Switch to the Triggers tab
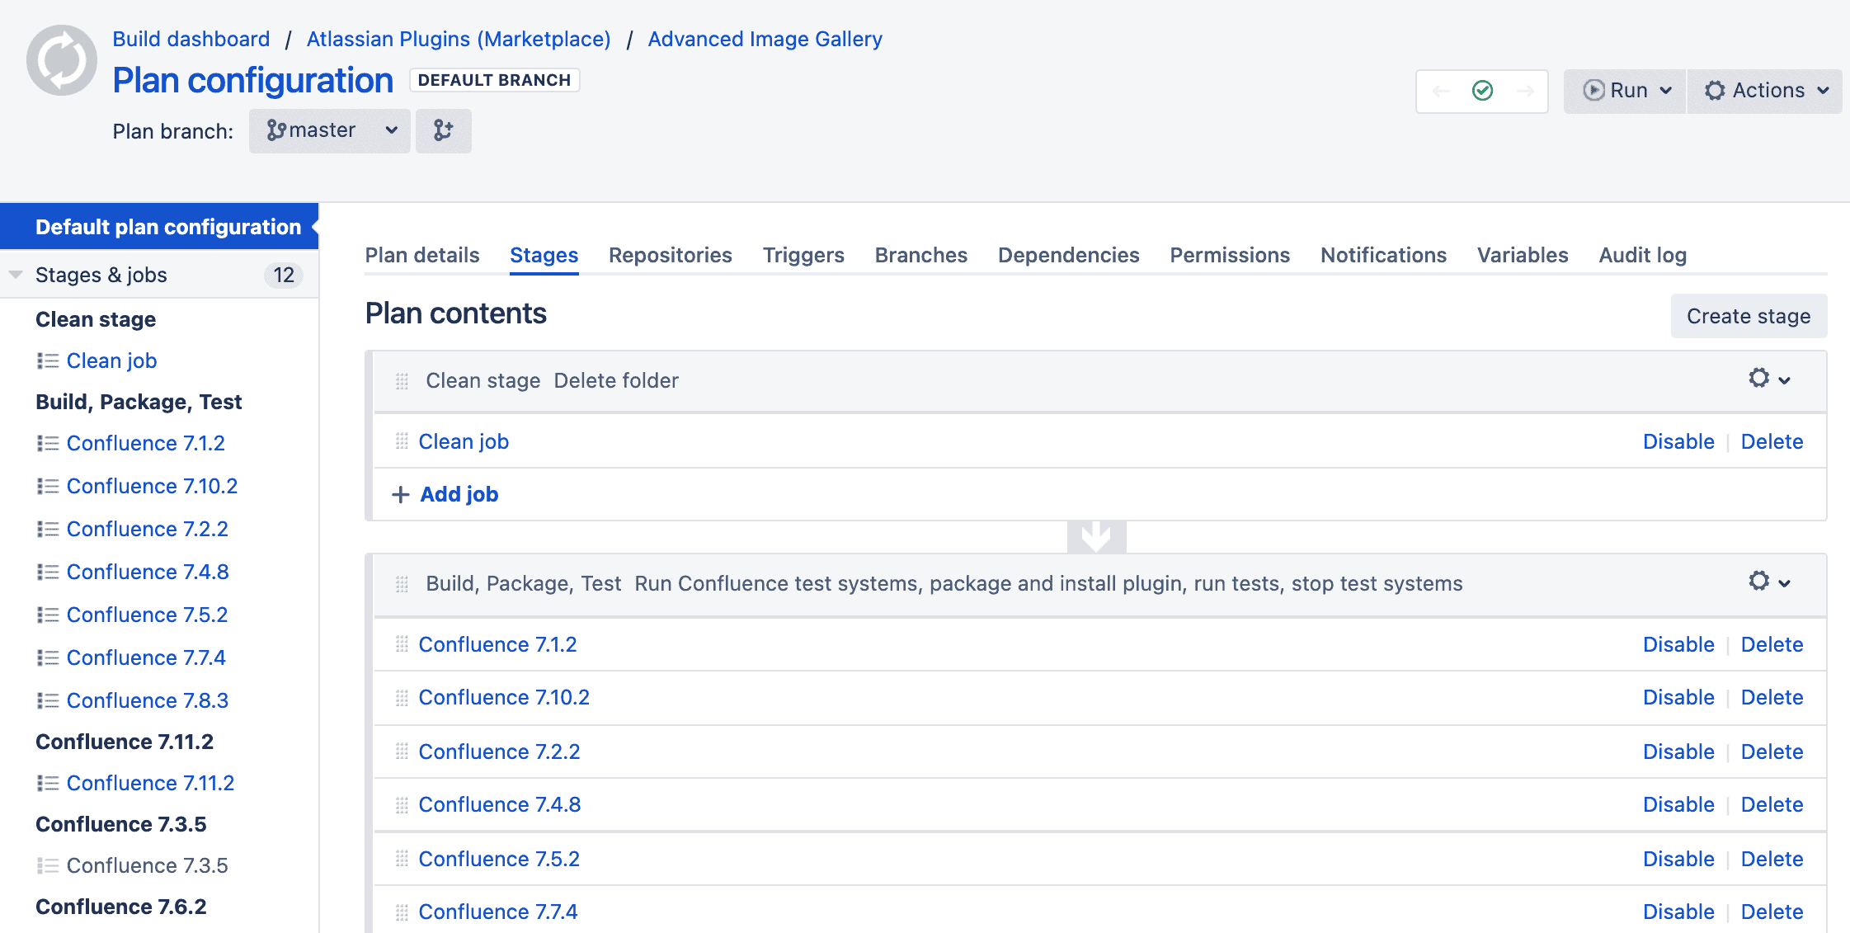Image resolution: width=1850 pixels, height=933 pixels. [803, 255]
